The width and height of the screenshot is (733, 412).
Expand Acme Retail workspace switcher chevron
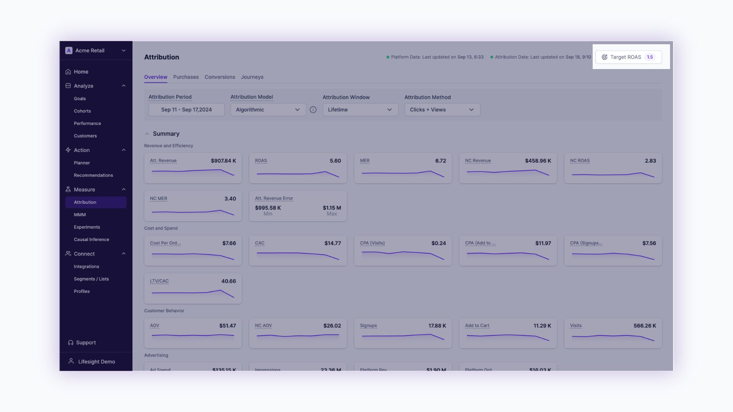[124, 50]
